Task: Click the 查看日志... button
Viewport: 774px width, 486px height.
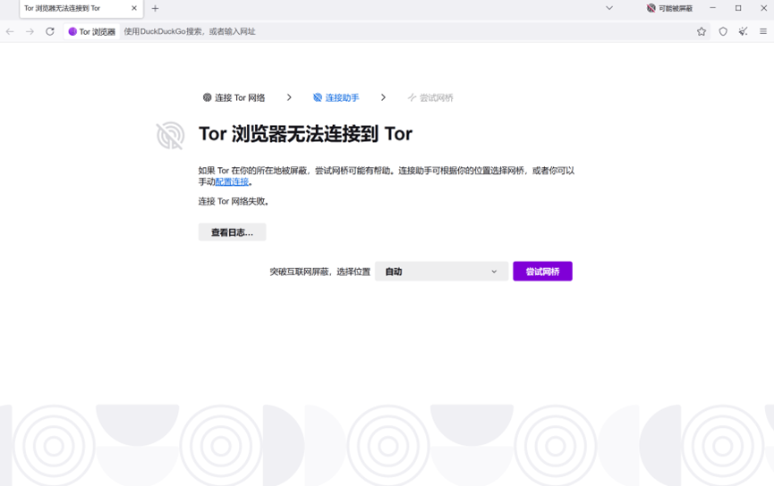Action: point(232,232)
